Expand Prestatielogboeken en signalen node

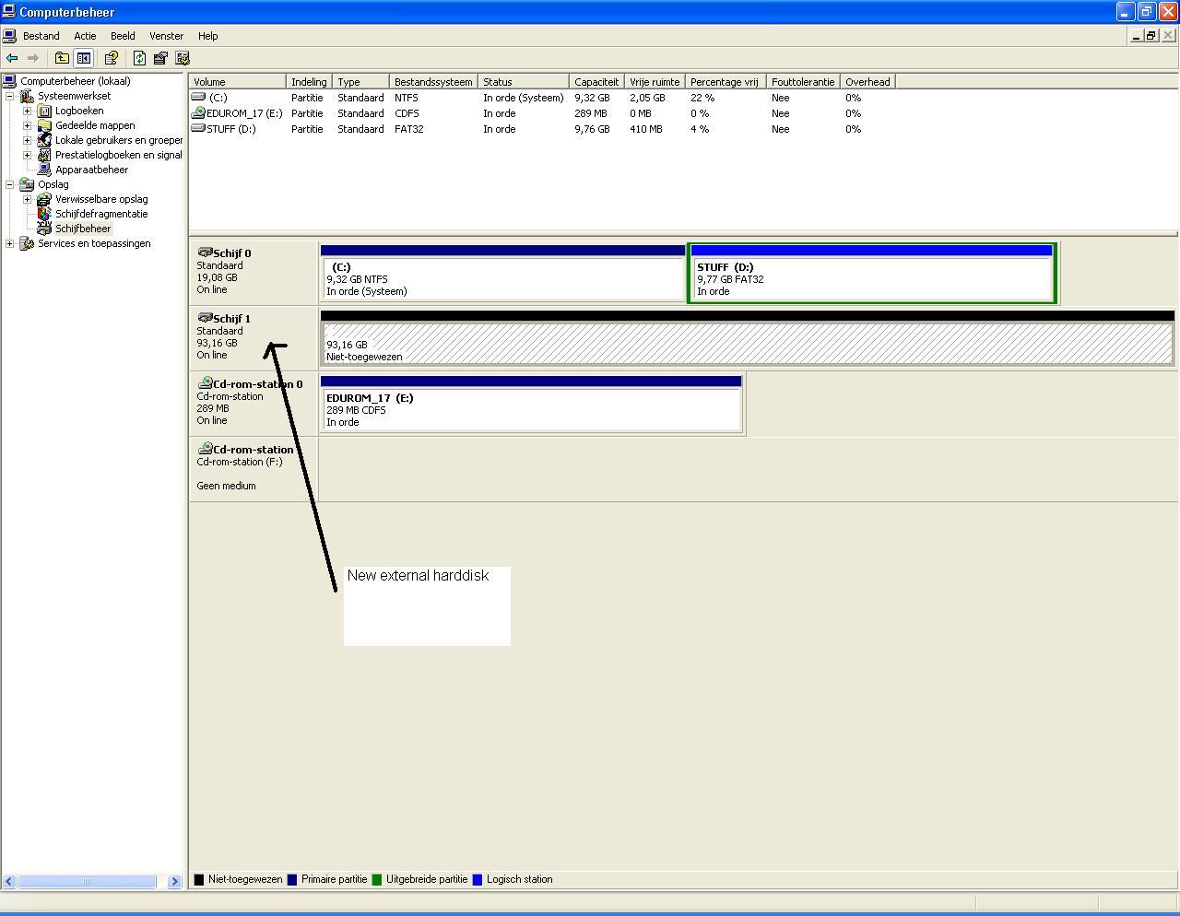[28, 155]
